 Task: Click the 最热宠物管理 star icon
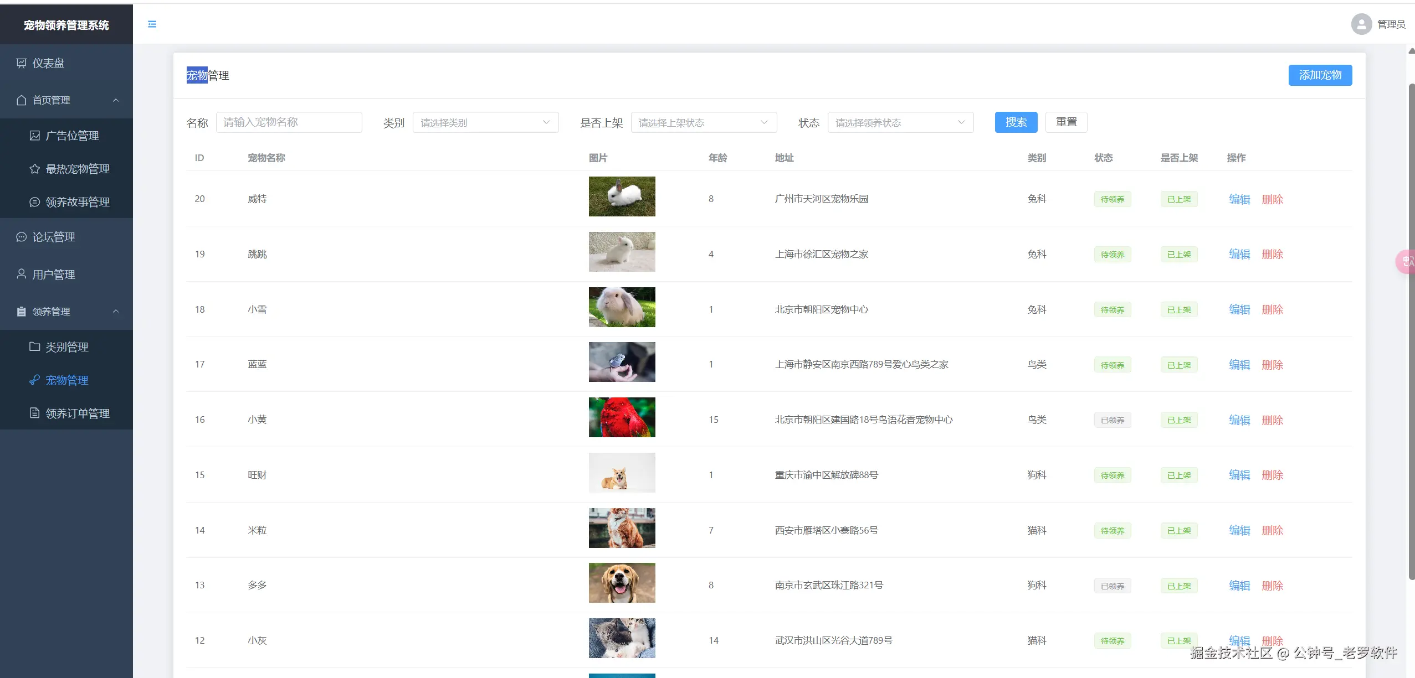pos(34,169)
